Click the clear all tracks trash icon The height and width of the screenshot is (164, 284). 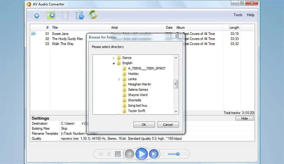79,15
